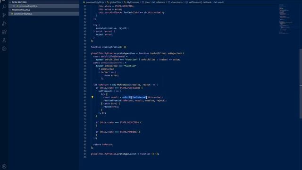Open the Accounts icon in the activity bar
This screenshot has height=170, width=302.
pos(4,166)
